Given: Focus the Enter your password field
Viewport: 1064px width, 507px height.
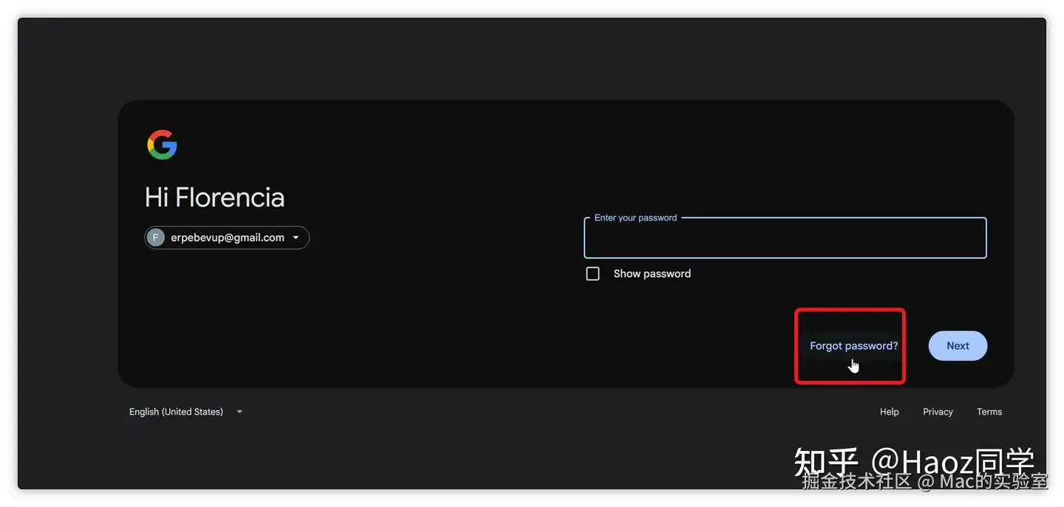Looking at the screenshot, I should point(785,238).
